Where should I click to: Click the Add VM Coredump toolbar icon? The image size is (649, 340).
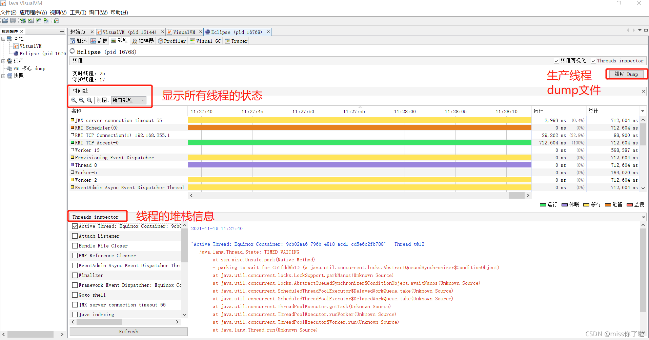pos(38,20)
